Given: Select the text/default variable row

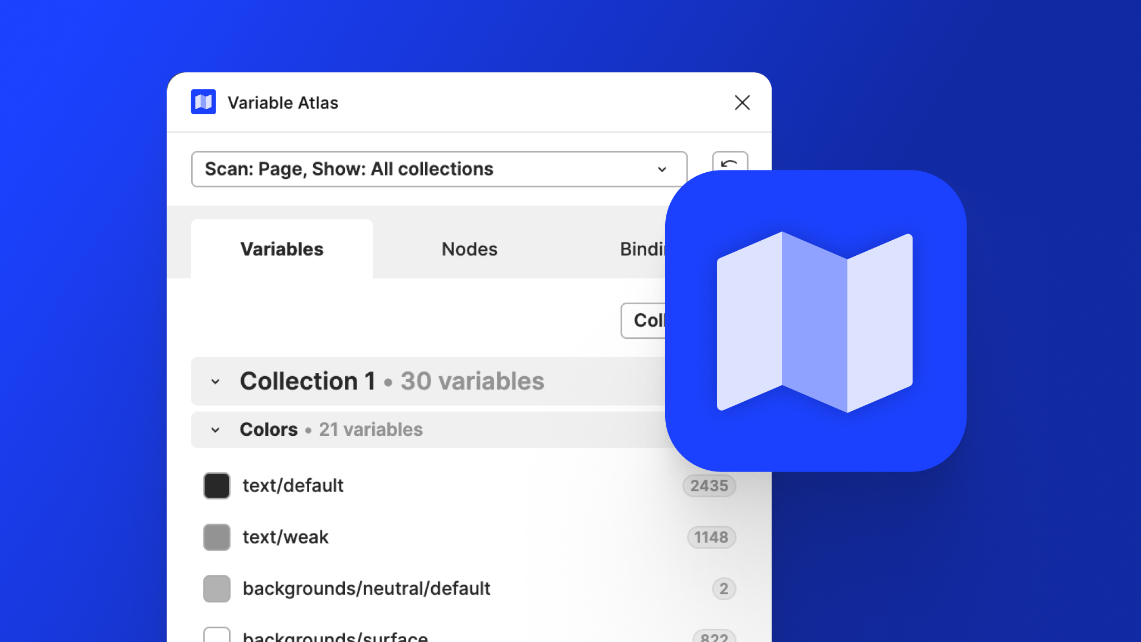Looking at the screenshot, I should pyautogui.click(x=293, y=485).
